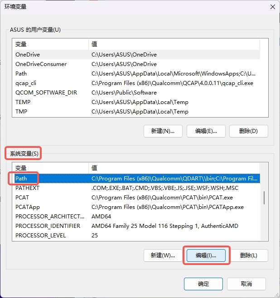Click the 新建(W)... system variable button
The height and width of the screenshot is (298, 280).
tap(163, 255)
